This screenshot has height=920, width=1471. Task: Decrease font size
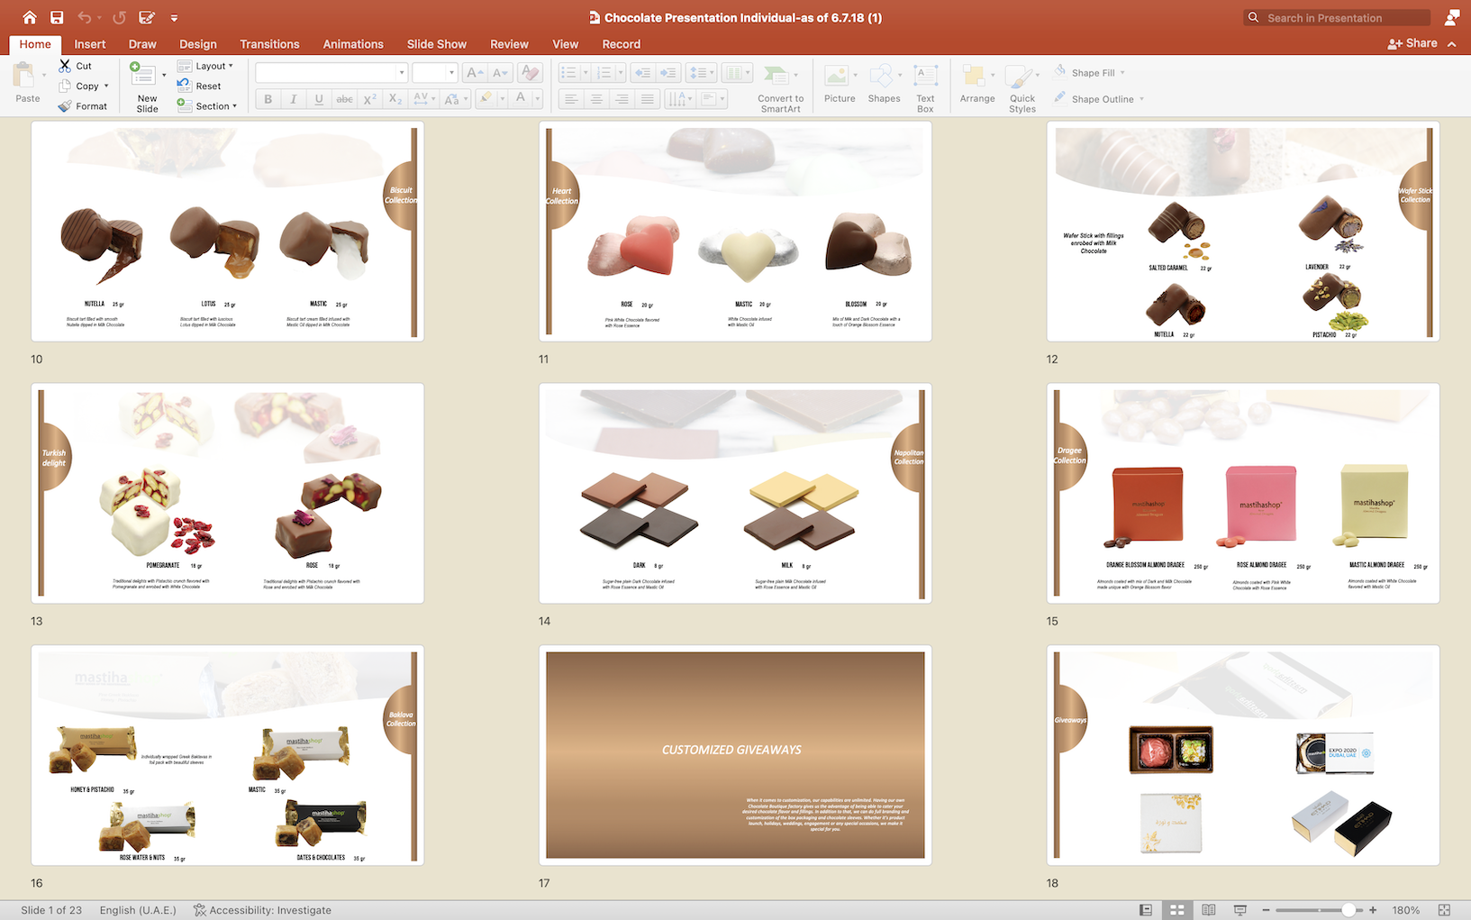(501, 73)
